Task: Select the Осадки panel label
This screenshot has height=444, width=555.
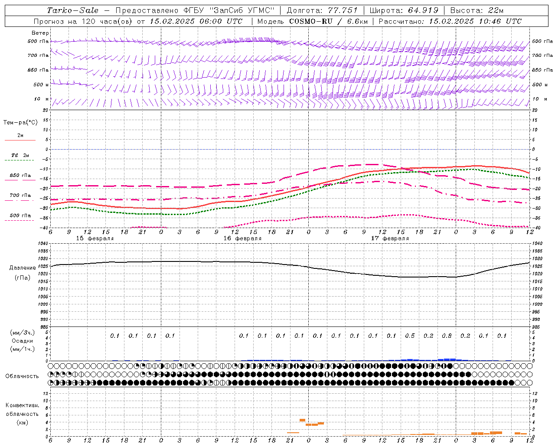Action: pyautogui.click(x=23, y=341)
